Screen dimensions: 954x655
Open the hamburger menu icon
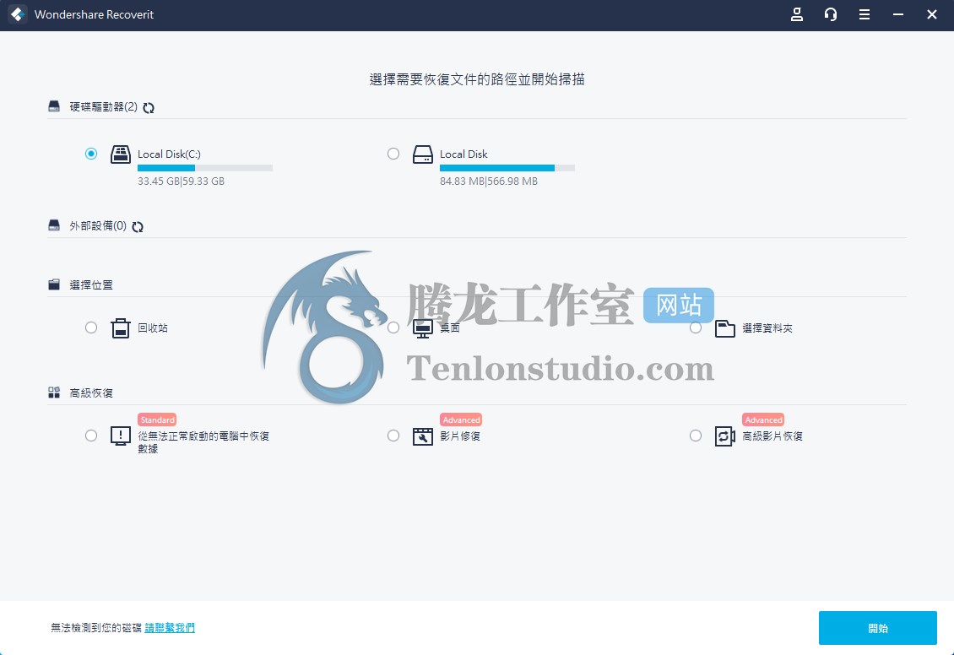pyautogui.click(x=864, y=14)
